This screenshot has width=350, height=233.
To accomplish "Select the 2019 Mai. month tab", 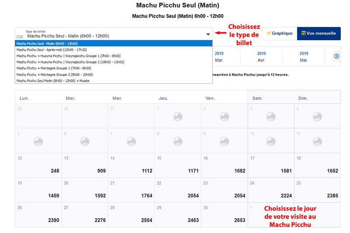I will tap(304, 57).
